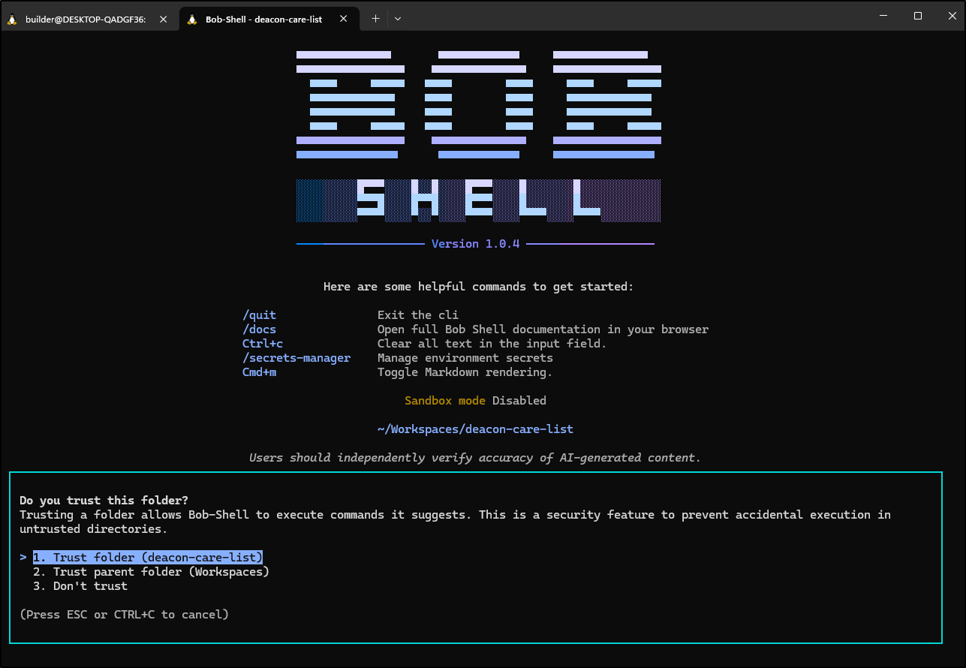Viewport: 966px width, 668px height.
Task: Click '(Press ESC or CTRL+C to cancel)' hint
Action: coord(124,615)
